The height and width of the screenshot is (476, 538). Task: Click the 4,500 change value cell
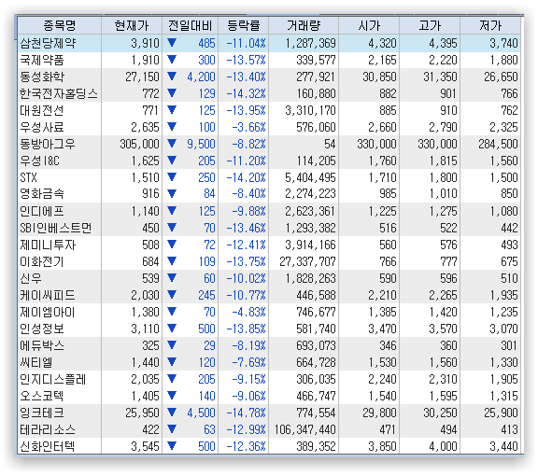coord(201,413)
